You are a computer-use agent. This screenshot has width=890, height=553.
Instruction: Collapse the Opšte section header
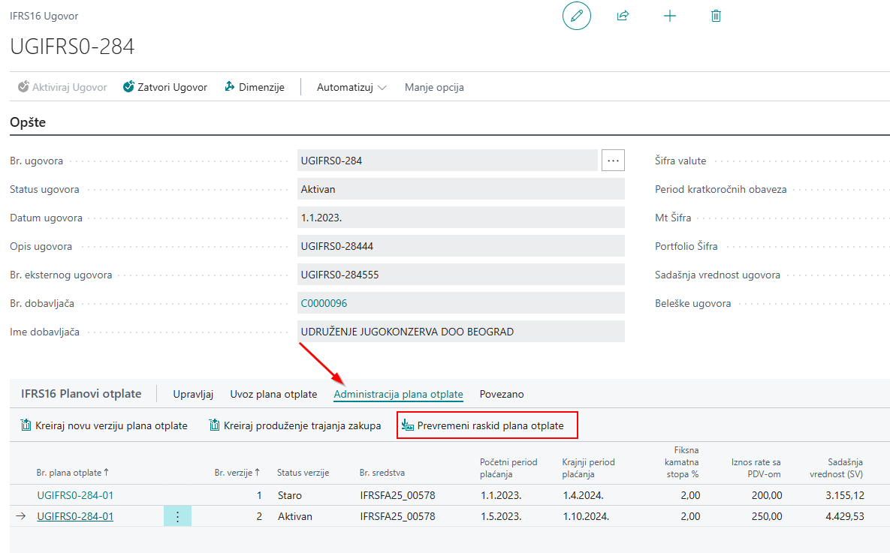pos(28,122)
